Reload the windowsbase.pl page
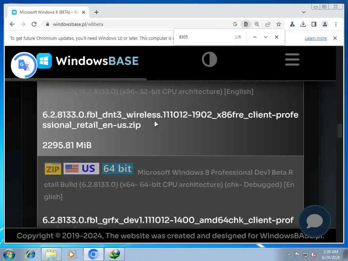 [34, 24]
